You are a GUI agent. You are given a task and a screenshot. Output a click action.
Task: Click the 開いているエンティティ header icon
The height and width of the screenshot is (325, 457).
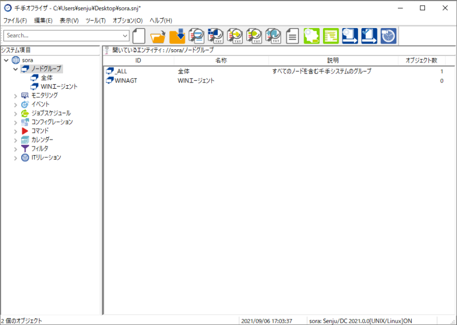[107, 50]
